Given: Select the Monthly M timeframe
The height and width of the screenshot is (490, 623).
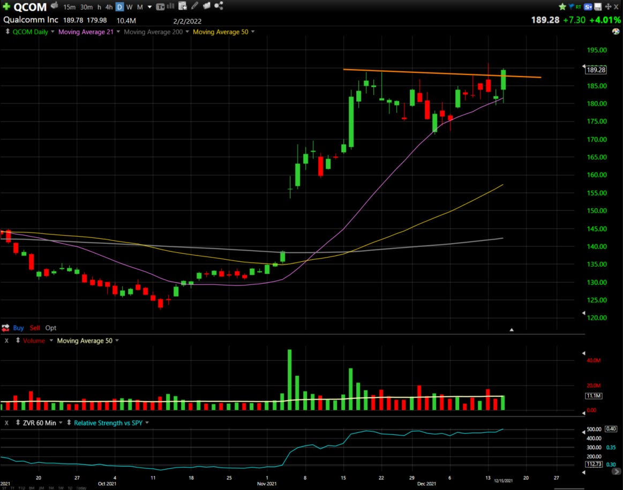Looking at the screenshot, I should tap(140, 7).
